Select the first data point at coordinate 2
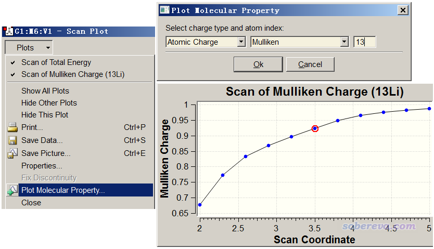This screenshot has height=249, width=434. (200, 205)
